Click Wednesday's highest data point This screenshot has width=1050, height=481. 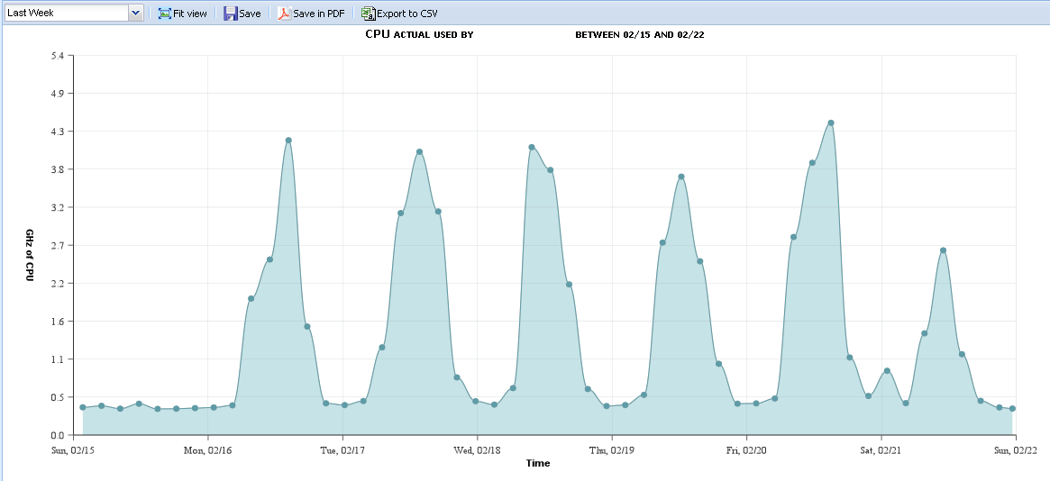pyautogui.click(x=532, y=147)
